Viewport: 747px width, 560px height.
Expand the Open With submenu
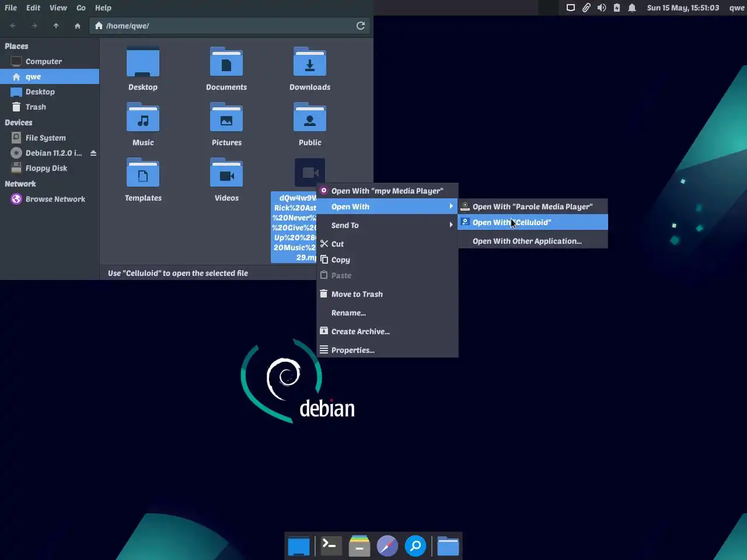pyautogui.click(x=388, y=206)
